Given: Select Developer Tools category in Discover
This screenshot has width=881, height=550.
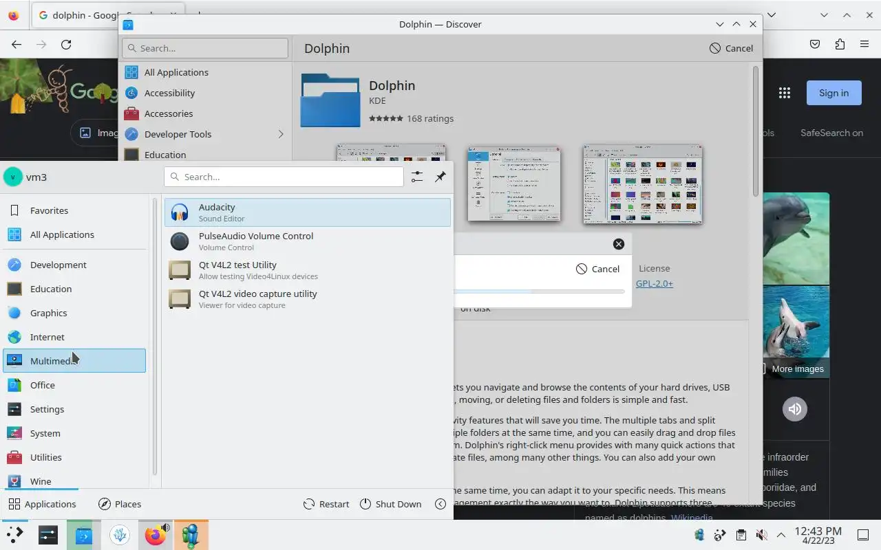Looking at the screenshot, I should pyautogui.click(x=205, y=134).
